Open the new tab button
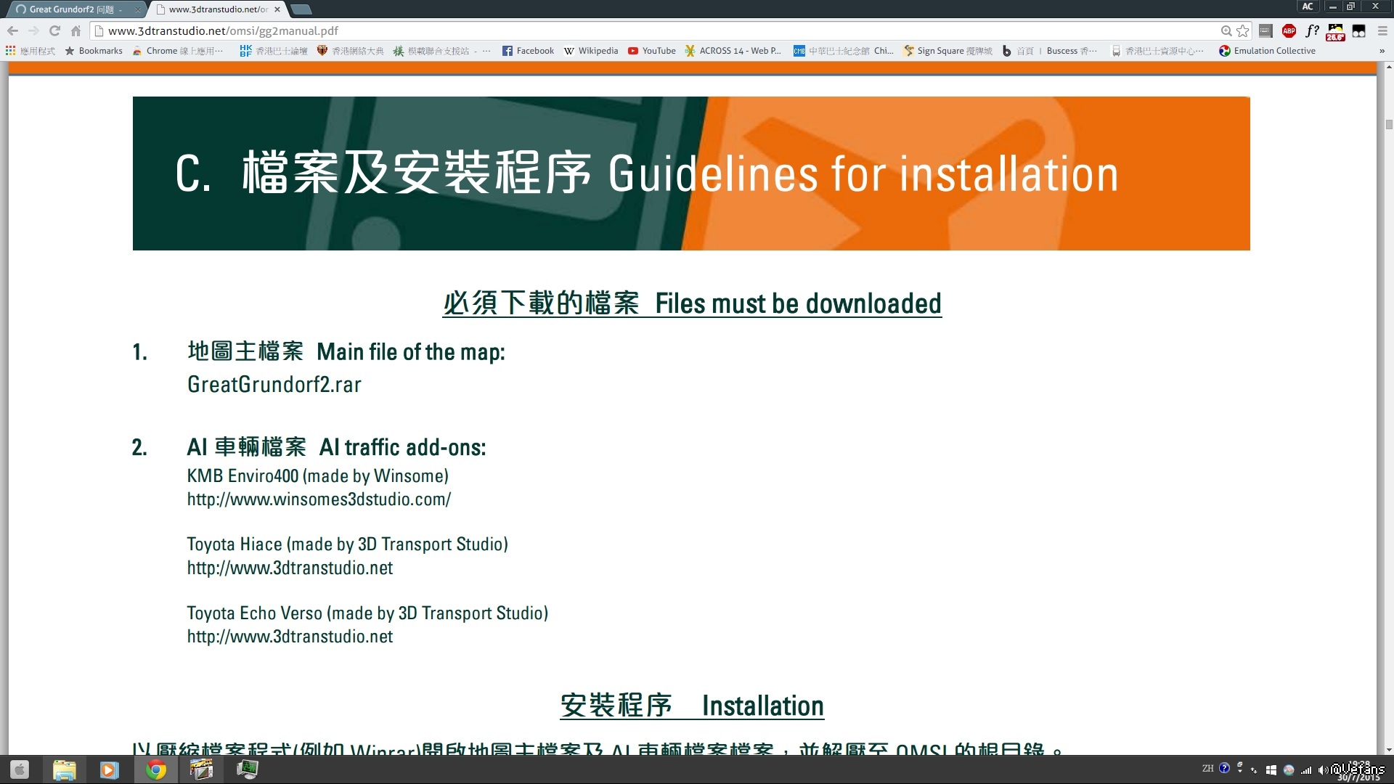This screenshot has height=784, width=1394. [x=301, y=9]
